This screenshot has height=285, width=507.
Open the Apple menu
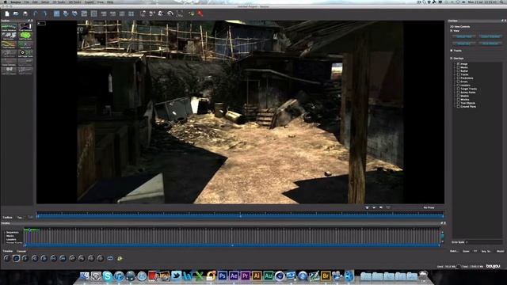(x=6, y=2)
